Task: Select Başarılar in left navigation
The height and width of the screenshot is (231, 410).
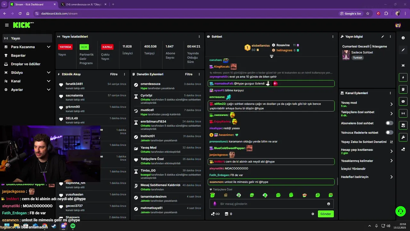Action: coord(27,56)
